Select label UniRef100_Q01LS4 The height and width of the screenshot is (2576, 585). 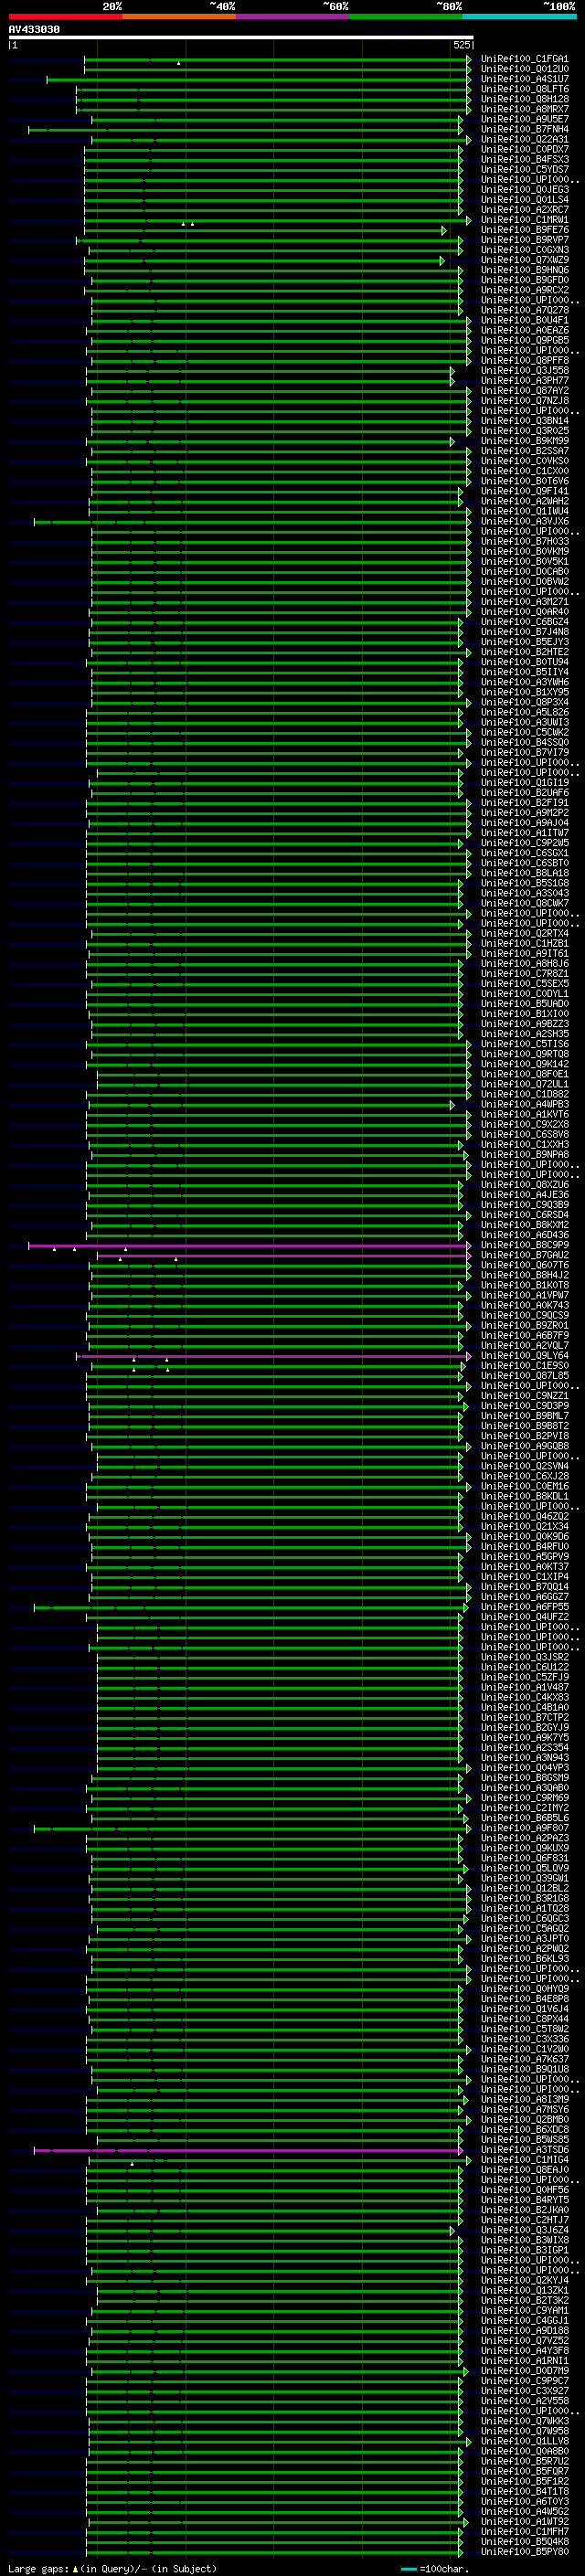coord(524,199)
